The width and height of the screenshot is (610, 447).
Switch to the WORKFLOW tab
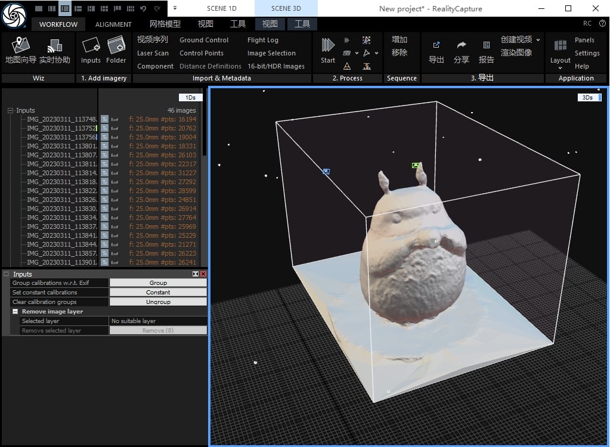pyautogui.click(x=58, y=24)
